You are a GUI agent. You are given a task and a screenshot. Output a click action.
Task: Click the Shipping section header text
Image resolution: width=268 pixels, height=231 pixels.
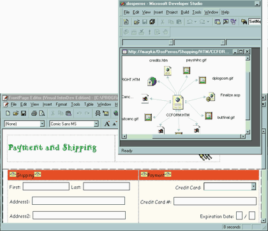[25, 175]
